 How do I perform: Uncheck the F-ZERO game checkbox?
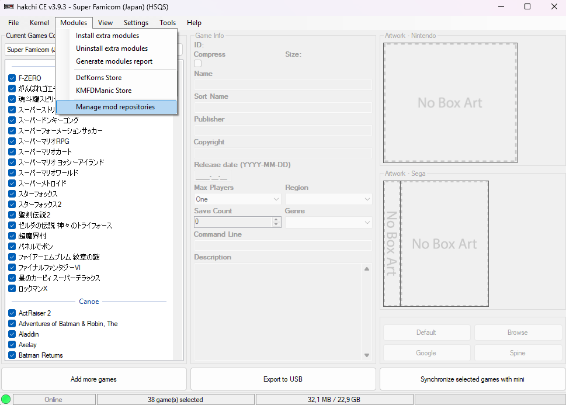point(12,78)
